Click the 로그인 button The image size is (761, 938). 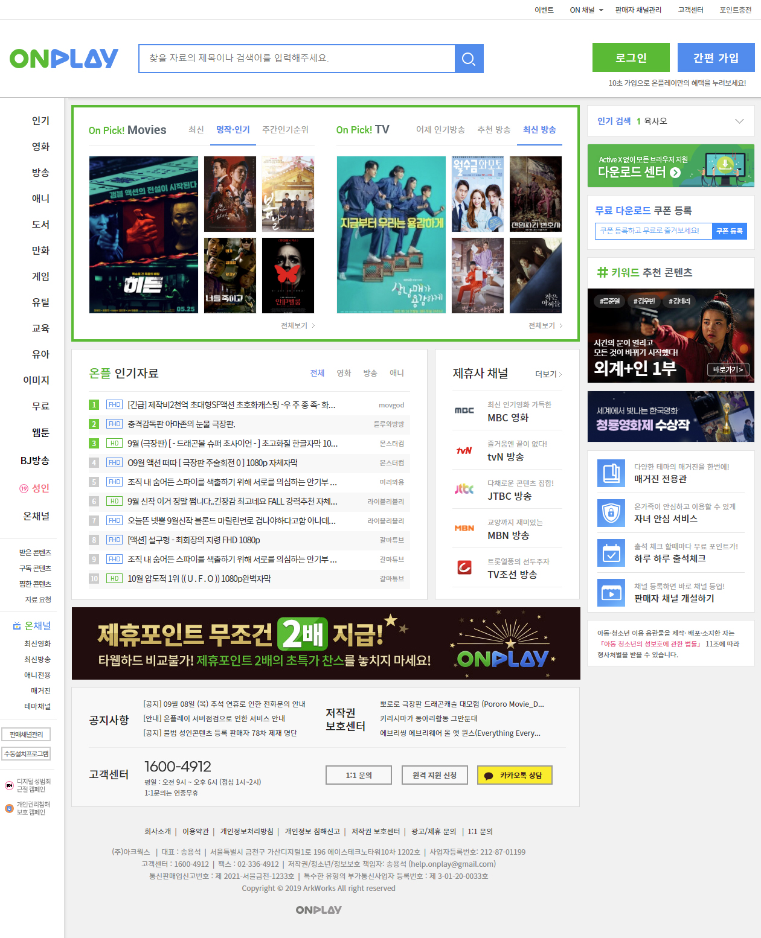(x=631, y=57)
